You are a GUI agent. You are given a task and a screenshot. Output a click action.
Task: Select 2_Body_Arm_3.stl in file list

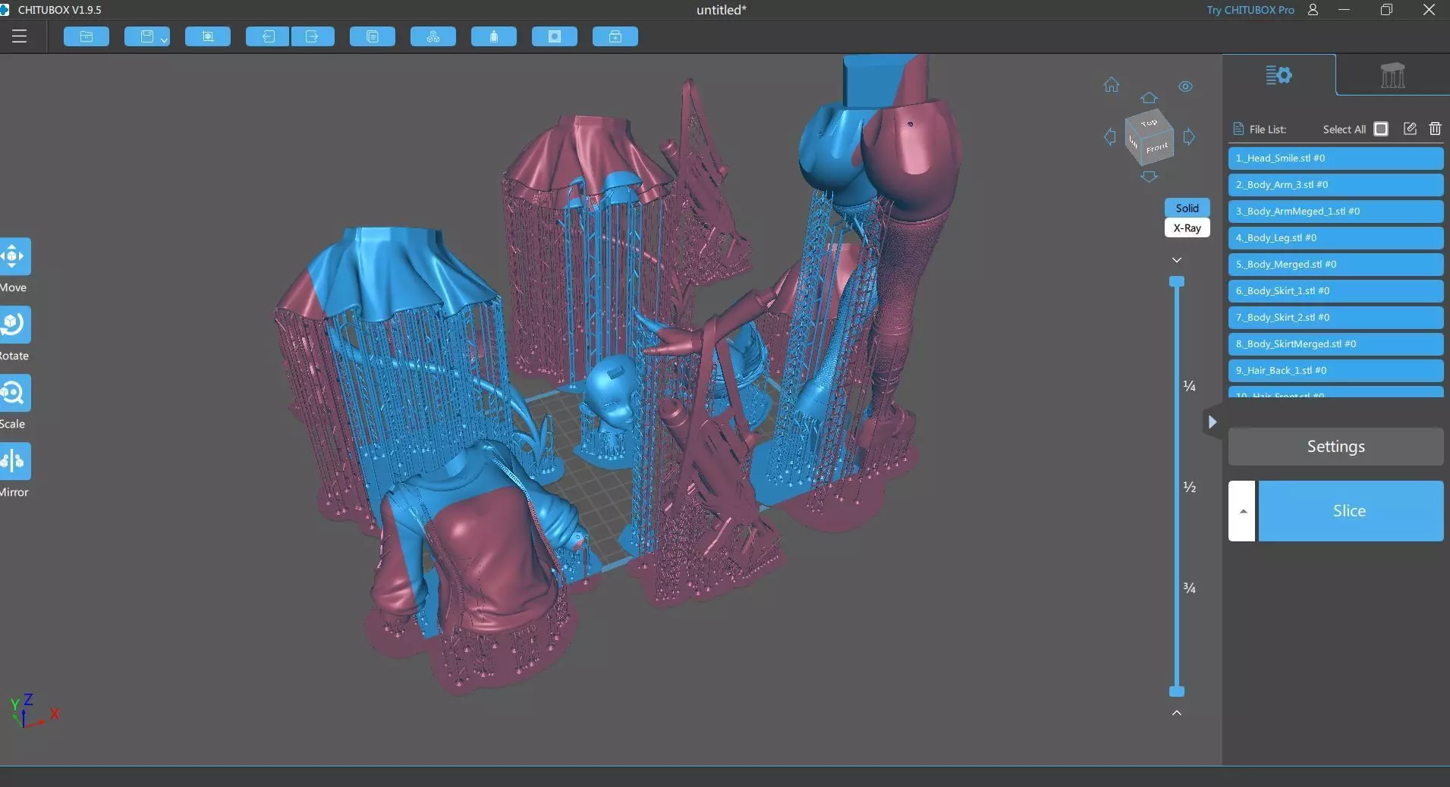[1335, 185]
